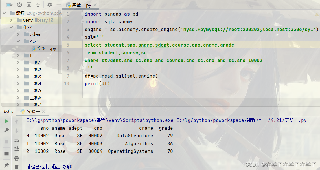The width and height of the screenshot is (320, 170).
Task: Expand the 上机6 folder
Action: 18,98
